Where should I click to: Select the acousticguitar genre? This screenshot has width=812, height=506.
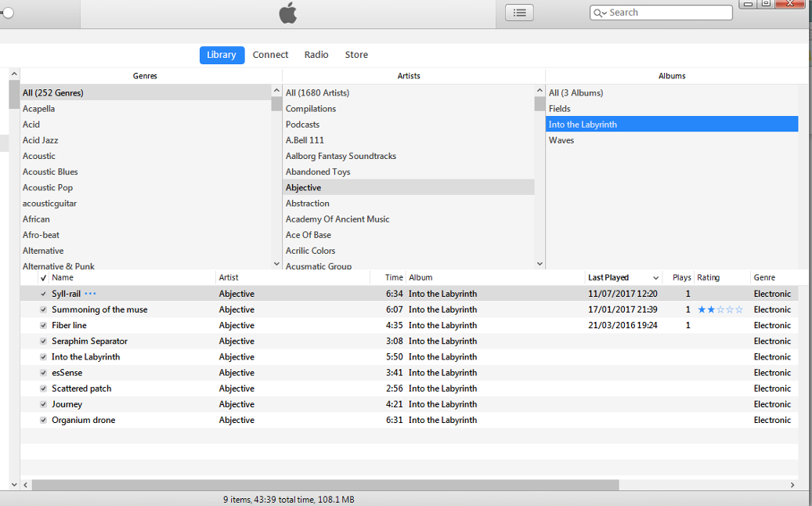pyautogui.click(x=146, y=204)
